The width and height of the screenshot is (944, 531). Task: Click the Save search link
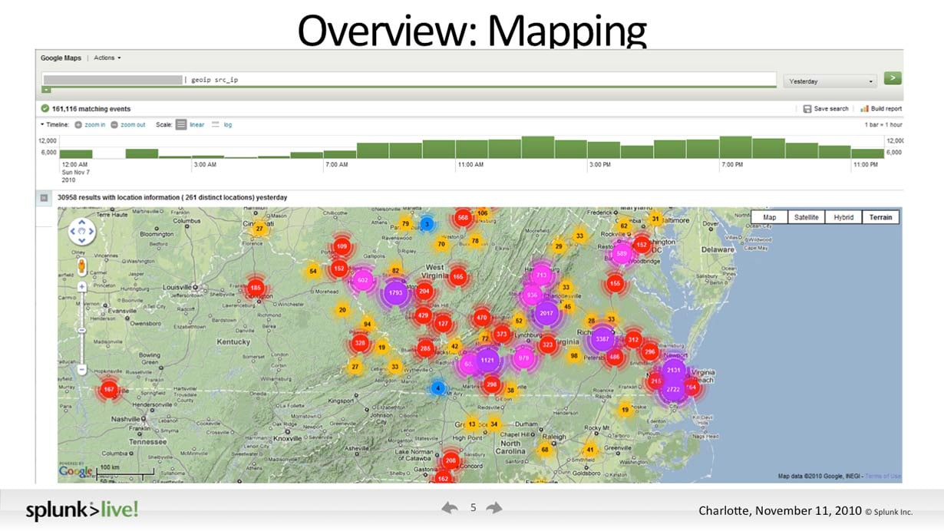831,109
